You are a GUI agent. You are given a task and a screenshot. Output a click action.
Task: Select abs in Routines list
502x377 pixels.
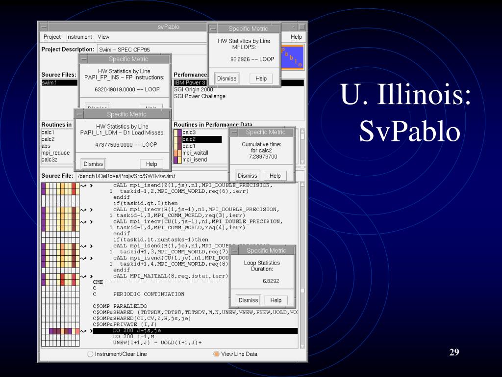46,146
